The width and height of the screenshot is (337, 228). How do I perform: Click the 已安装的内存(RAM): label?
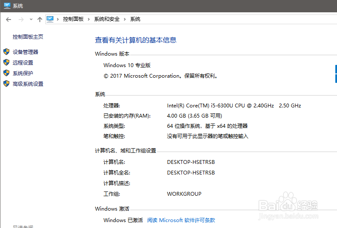click(x=127, y=116)
